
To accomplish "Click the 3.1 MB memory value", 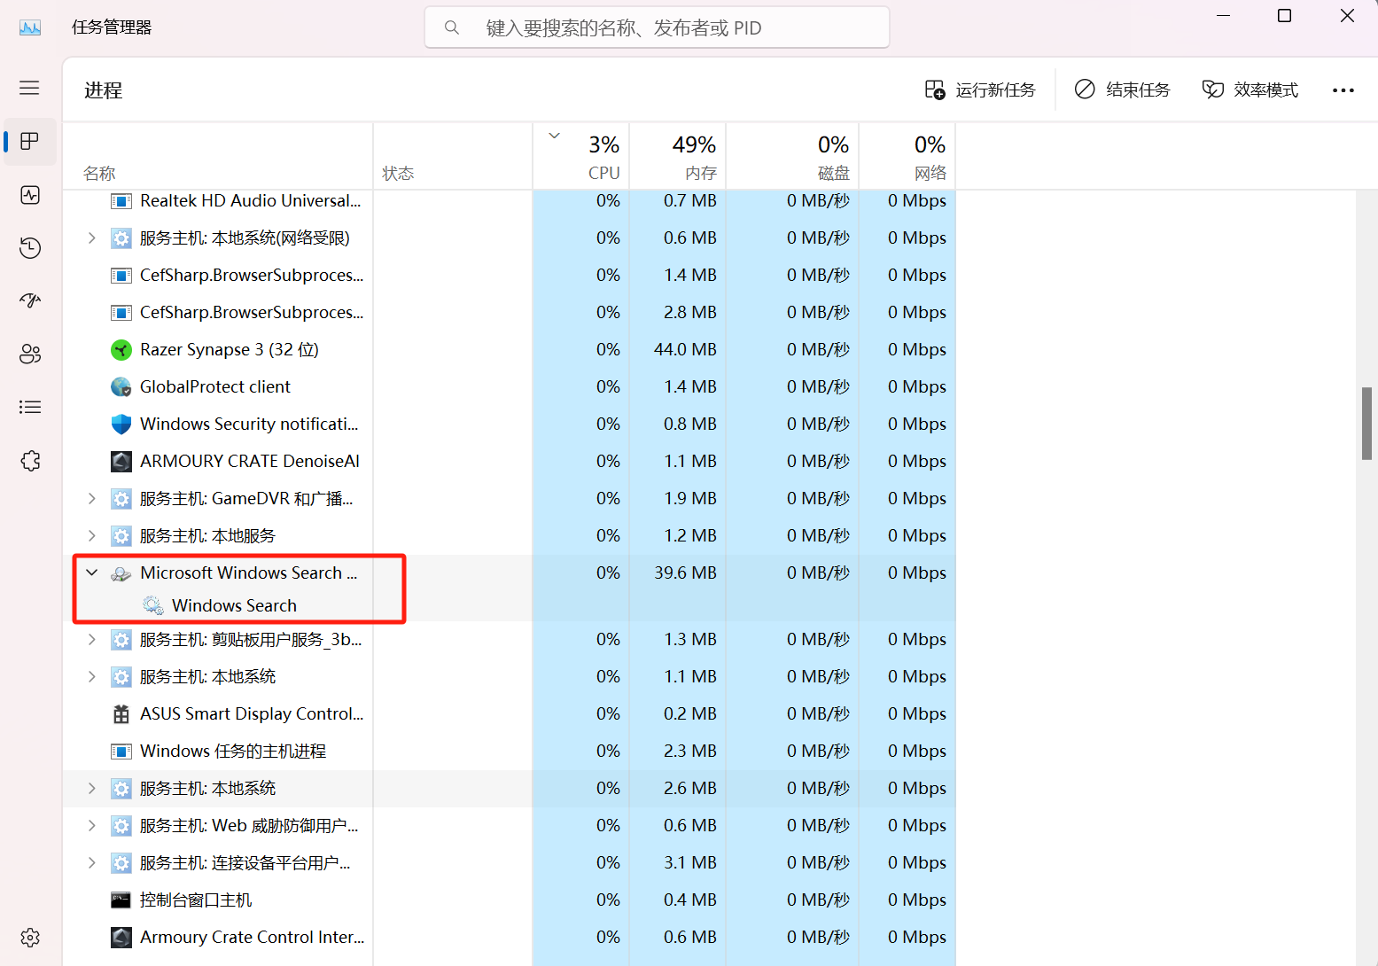I will (690, 863).
